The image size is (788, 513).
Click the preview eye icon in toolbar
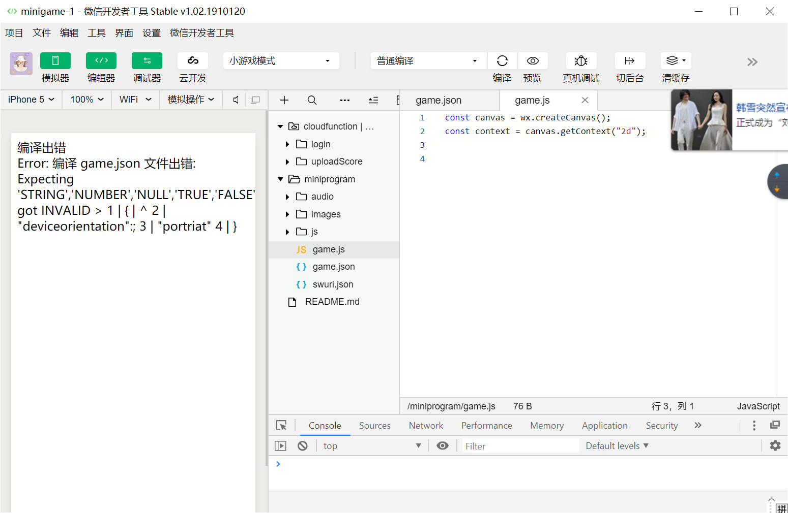click(x=533, y=61)
